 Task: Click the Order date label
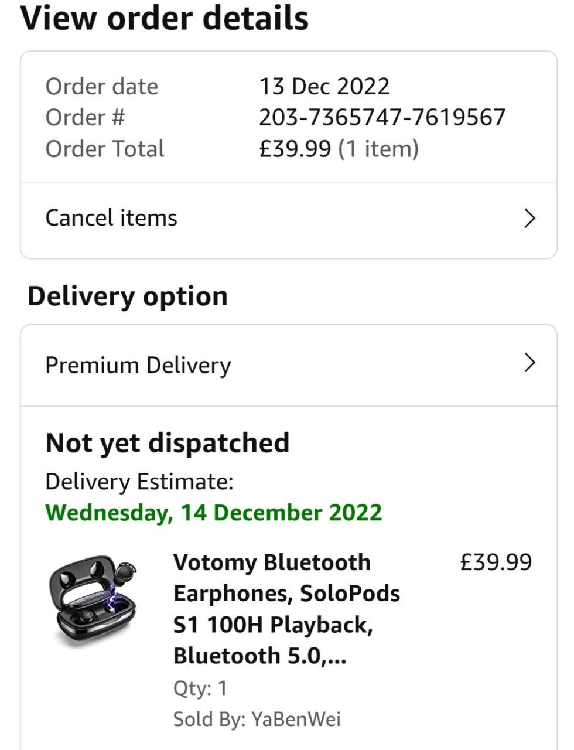pyautogui.click(x=102, y=87)
